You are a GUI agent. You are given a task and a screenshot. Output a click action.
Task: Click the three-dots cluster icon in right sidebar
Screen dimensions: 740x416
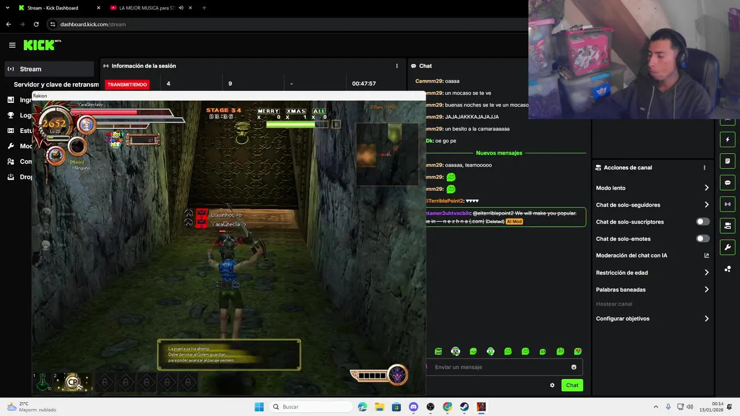(x=727, y=269)
